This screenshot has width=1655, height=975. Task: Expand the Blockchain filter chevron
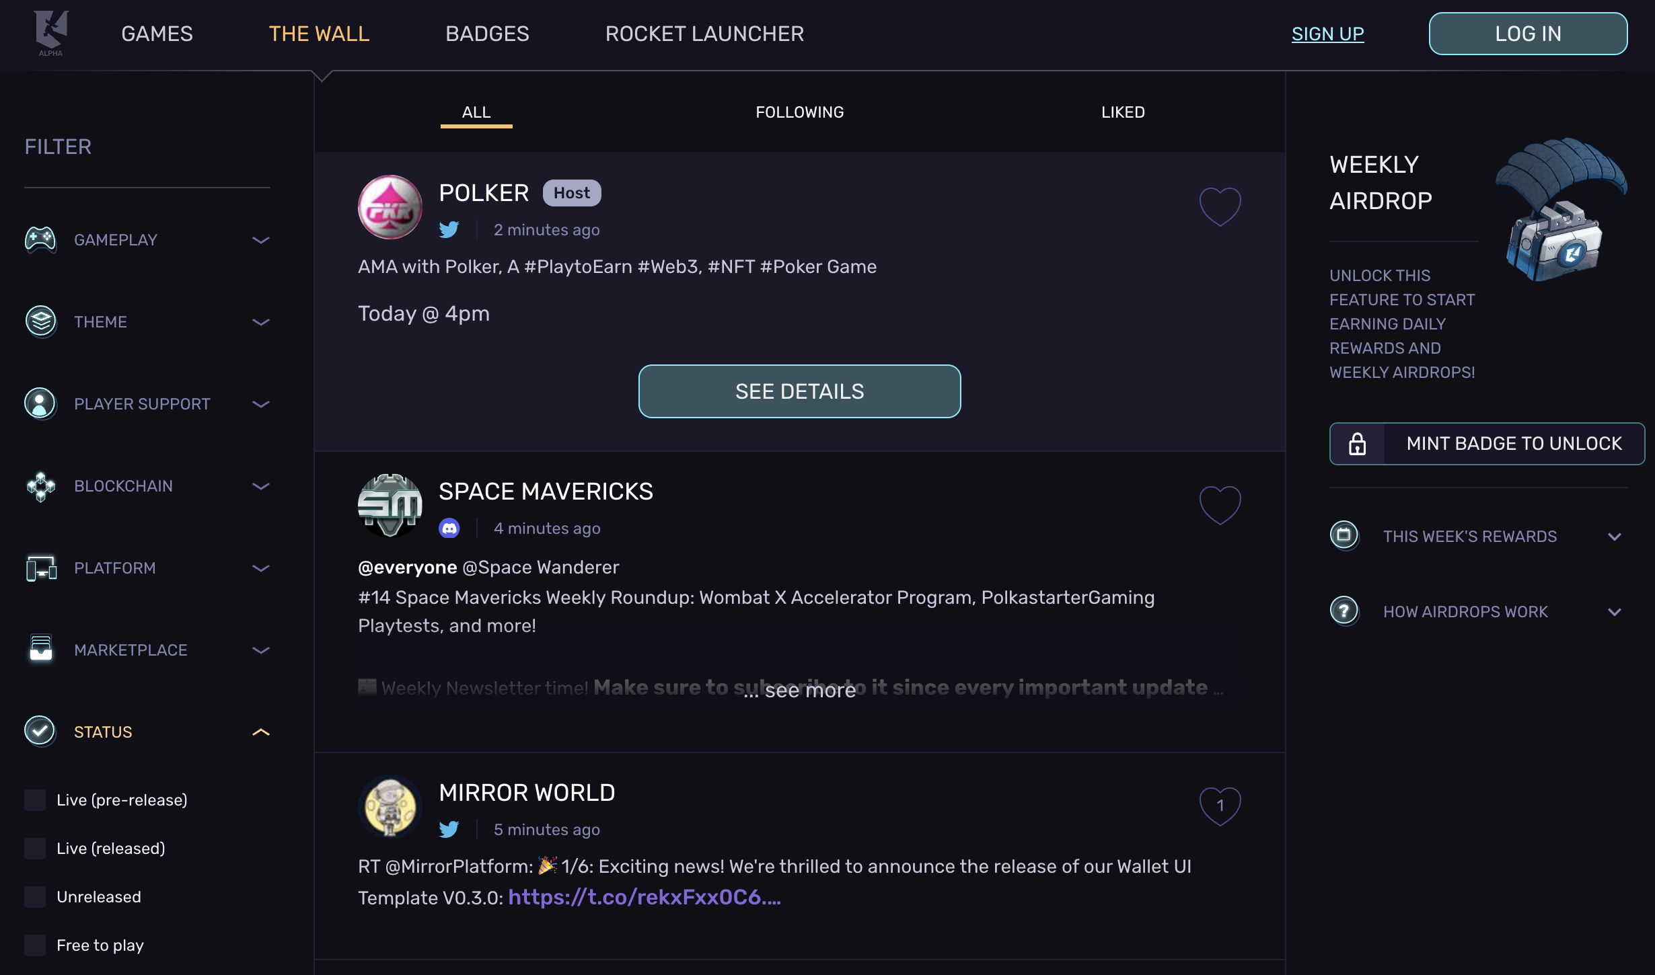point(260,486)
